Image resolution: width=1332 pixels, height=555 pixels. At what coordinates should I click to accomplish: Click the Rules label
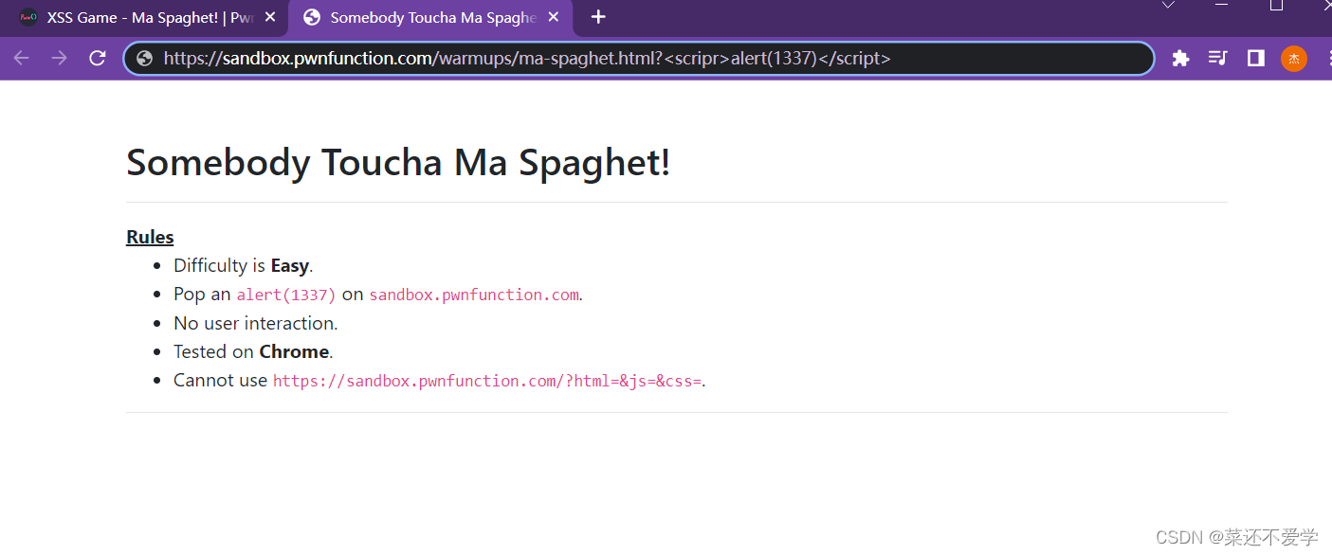pos(150,237)
